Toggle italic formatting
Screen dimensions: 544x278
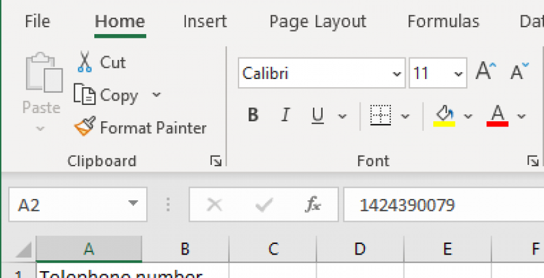point(285,115)
